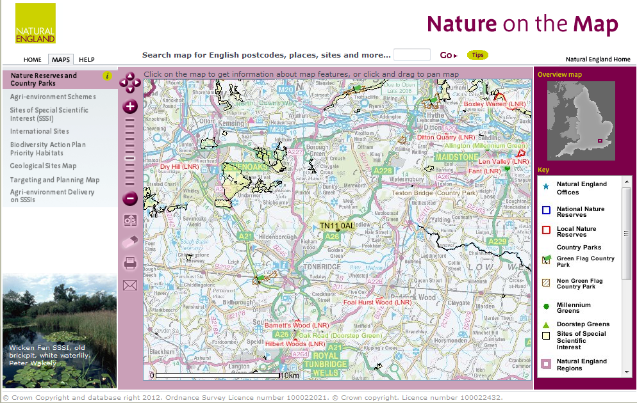The image size is (637, 403).
Task: Click Fant (LNR) on the map
Action: click(x=484, y=171)
